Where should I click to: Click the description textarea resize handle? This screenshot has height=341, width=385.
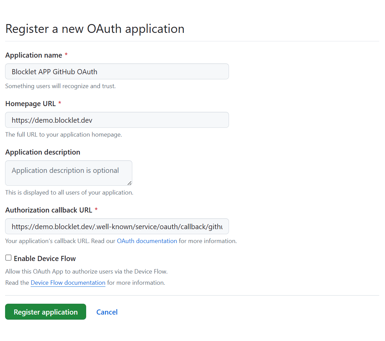pos(129,183)
